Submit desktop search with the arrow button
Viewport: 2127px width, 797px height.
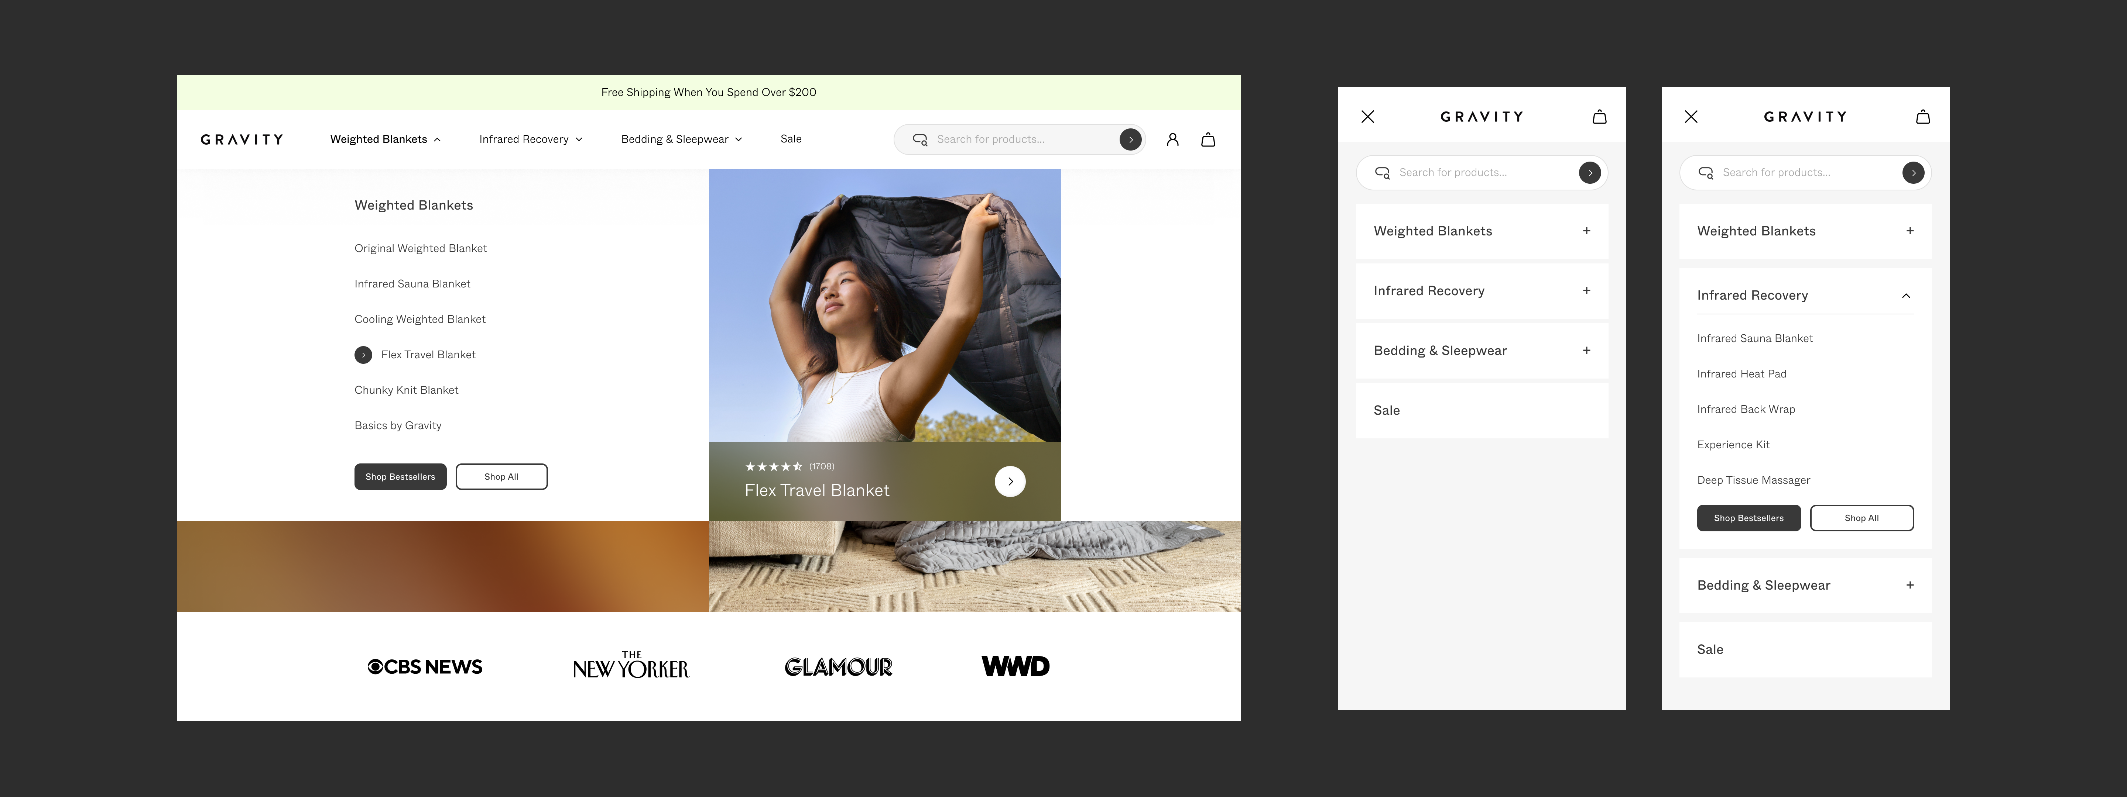click(1130, 139)
